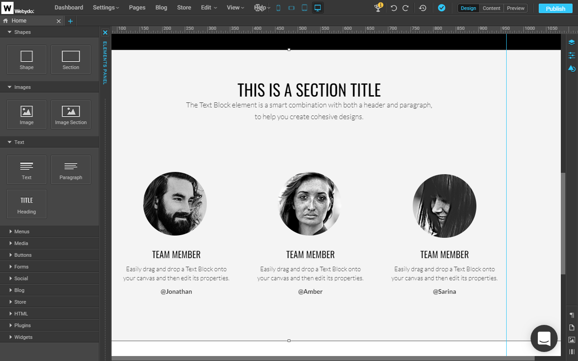This screenshot has width=578, height=361.
Task: Open the Store menu in top bar
Action: tap(184, 8)
